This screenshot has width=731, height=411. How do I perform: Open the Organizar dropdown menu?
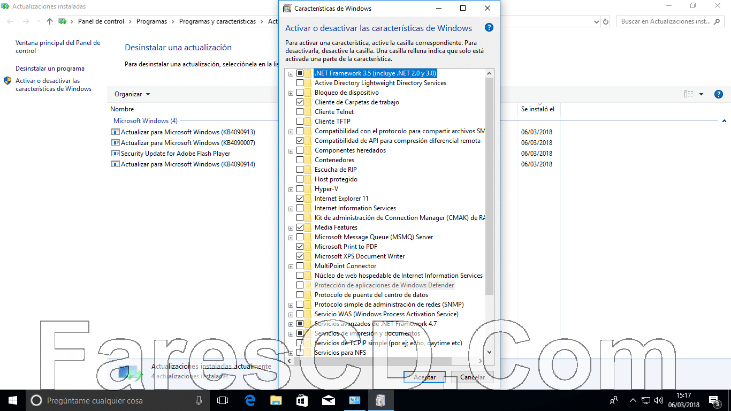tap(132, 94)
